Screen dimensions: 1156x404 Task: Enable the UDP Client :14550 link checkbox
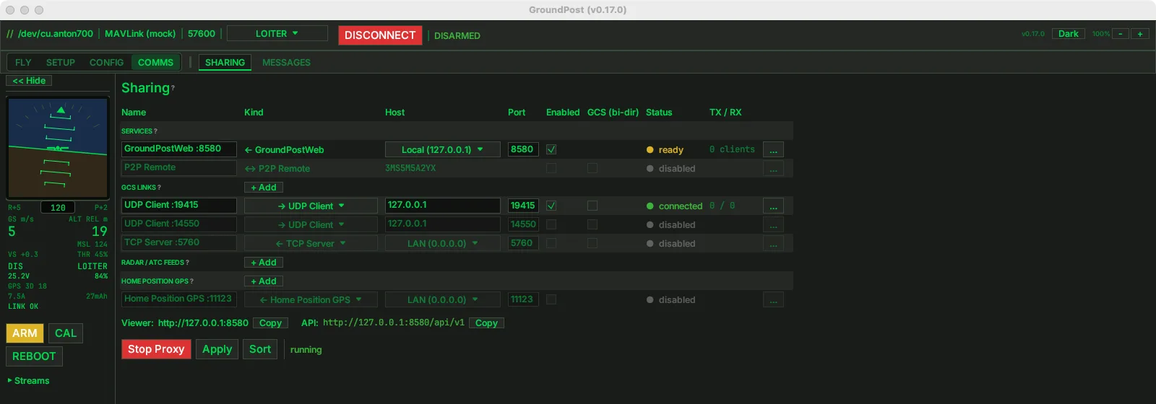click(551, 224)
